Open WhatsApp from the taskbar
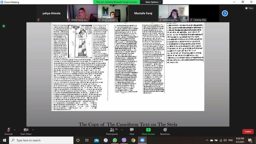 [x=115, y=140]
